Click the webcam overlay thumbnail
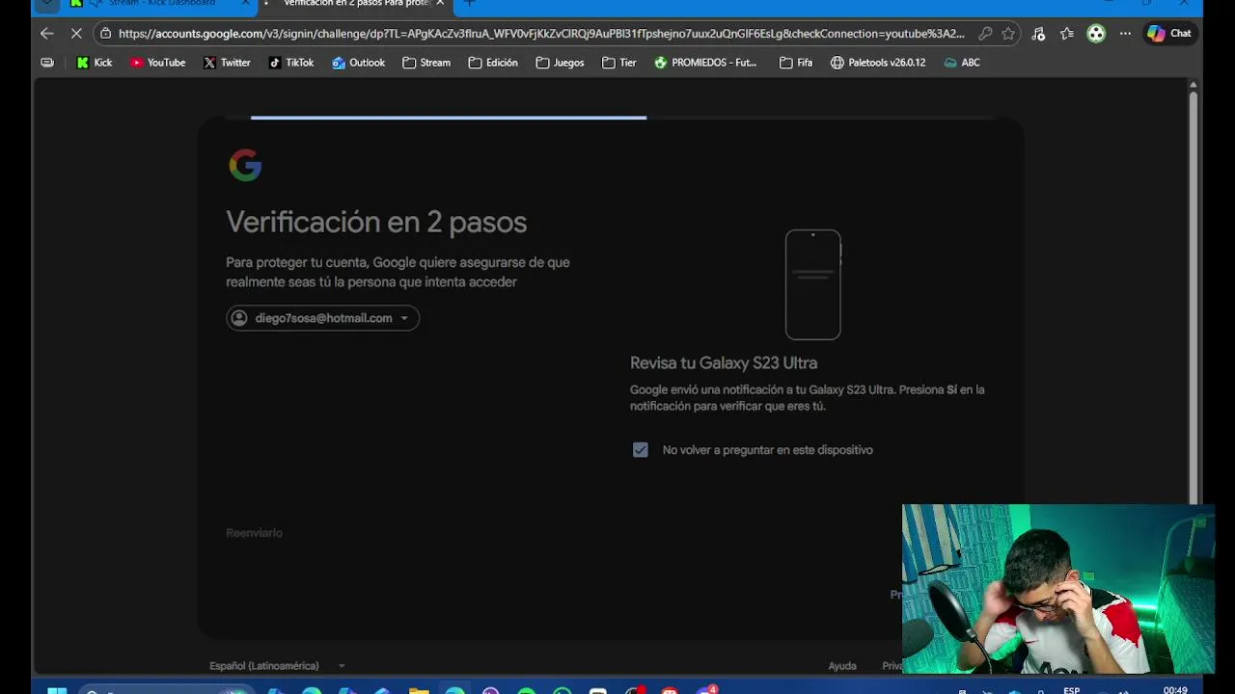 click(1057, 589)
